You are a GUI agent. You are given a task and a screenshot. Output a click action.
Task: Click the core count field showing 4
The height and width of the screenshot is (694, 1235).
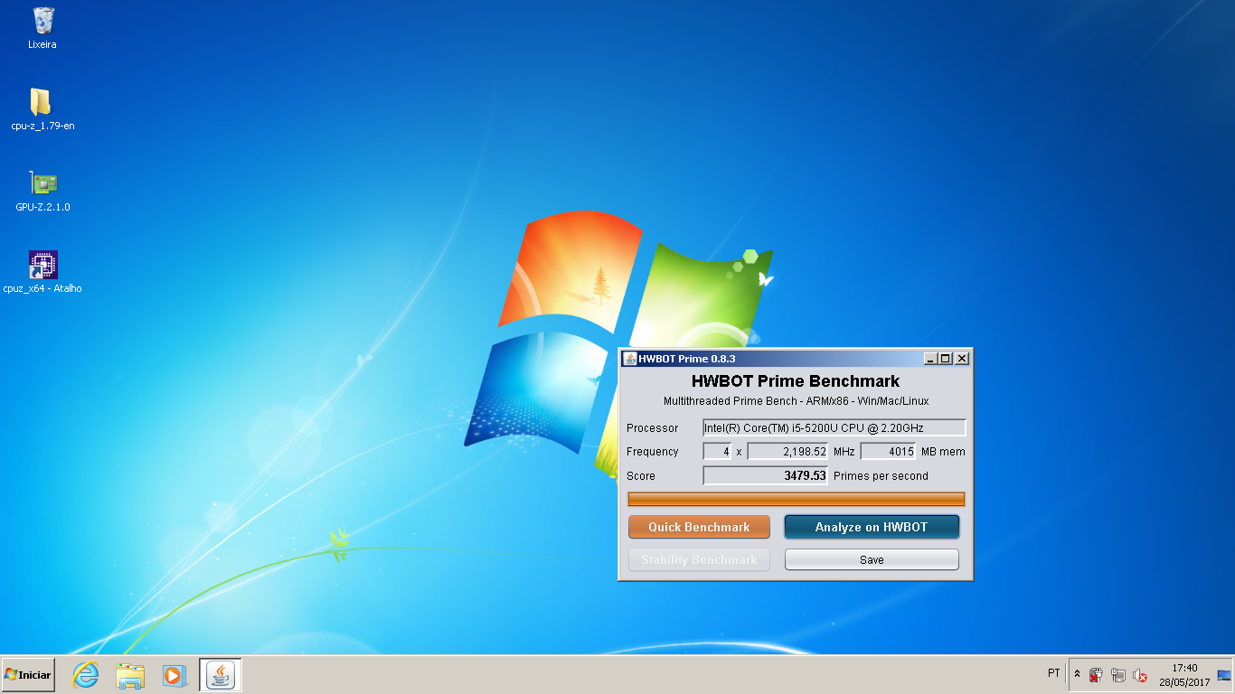click(717, 451)
